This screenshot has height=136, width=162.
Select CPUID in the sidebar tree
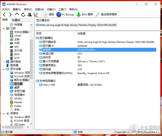pyautogui.click(x=18, y=36)
